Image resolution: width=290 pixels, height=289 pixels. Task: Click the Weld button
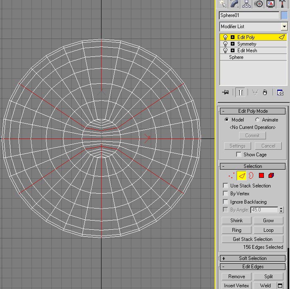(x=265, y=286)
